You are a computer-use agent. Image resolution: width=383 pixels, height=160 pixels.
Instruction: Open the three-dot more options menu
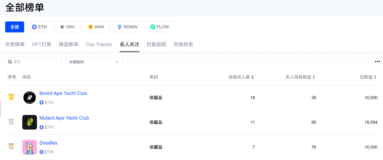[377, 61]
